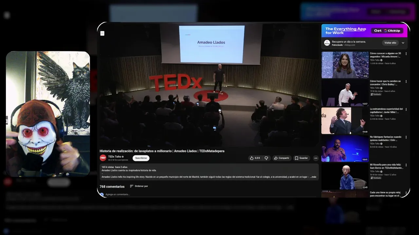Click title 'La estruendosa superioridad del capitalismo'

(x=386, y=111)
